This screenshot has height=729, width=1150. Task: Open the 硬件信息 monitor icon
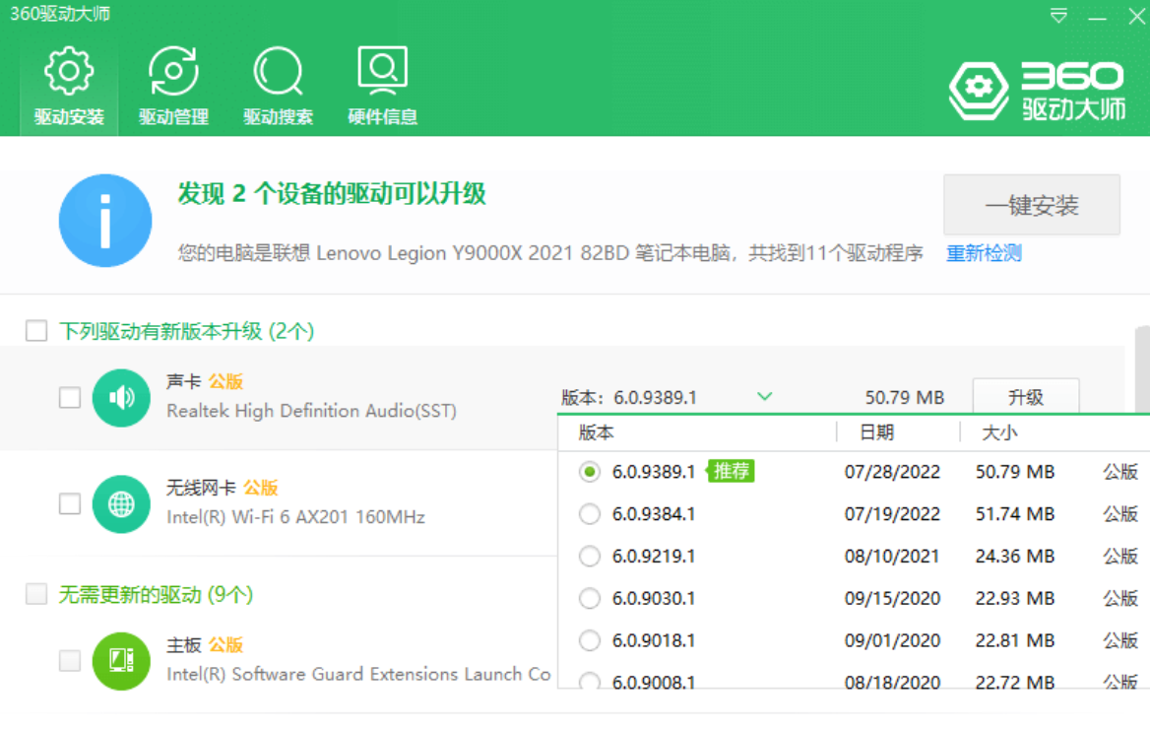point(382,71)
